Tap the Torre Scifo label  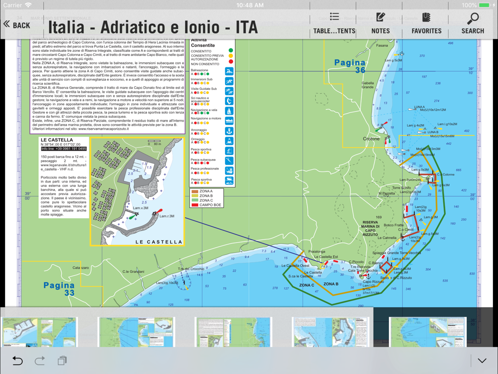(401, 187)
